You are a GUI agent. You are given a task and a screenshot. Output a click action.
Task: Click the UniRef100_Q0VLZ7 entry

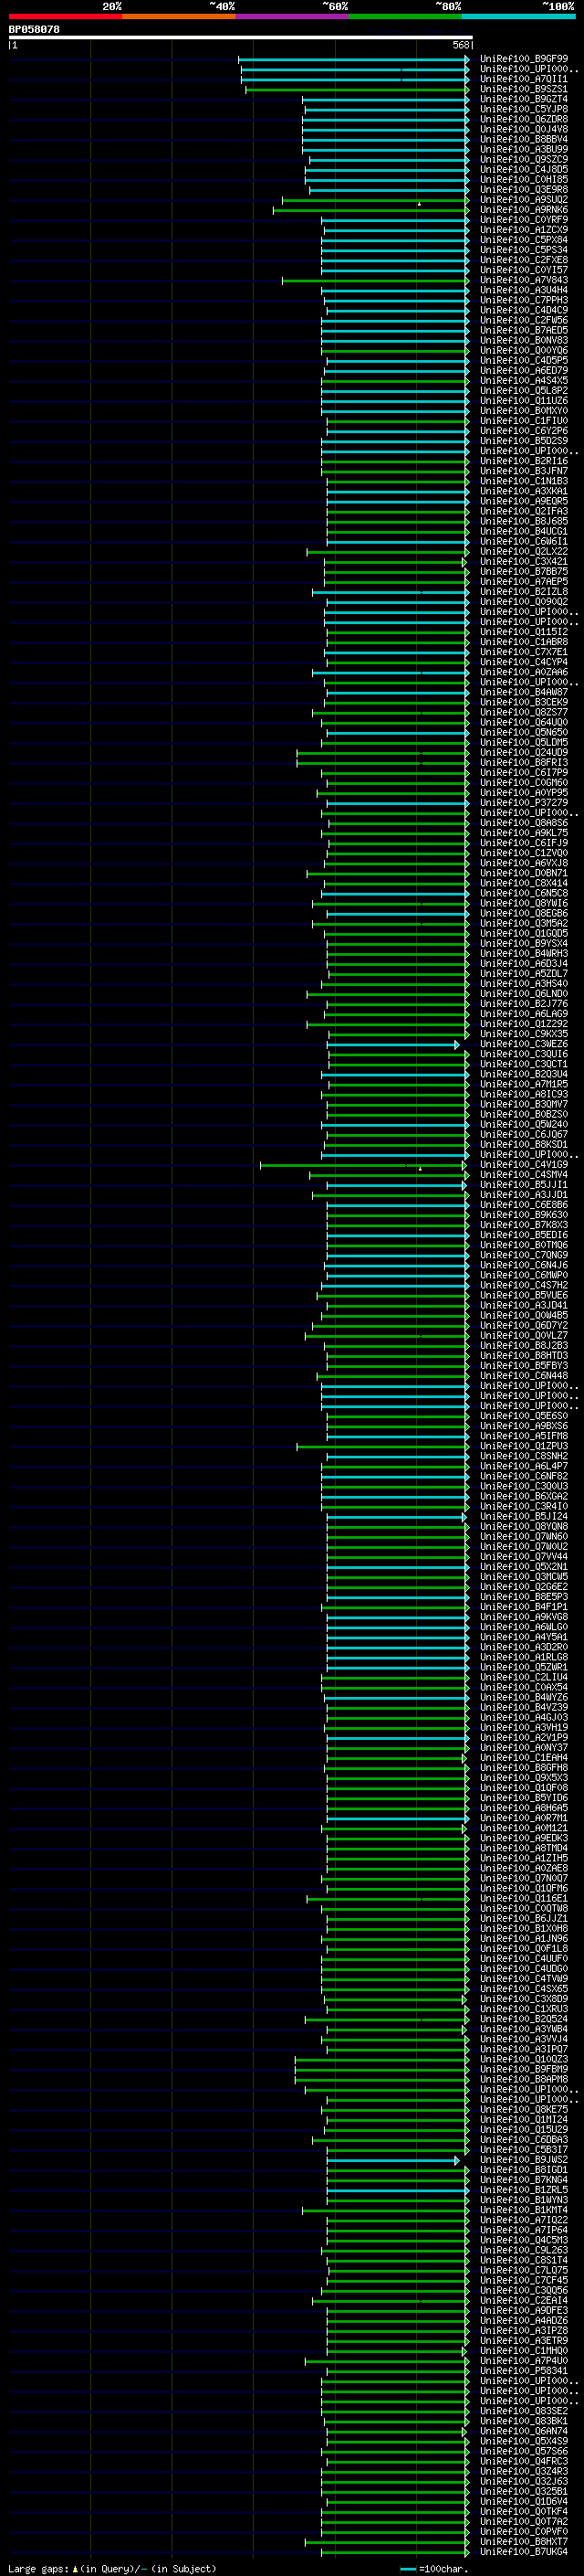[x=524, y=1335]
